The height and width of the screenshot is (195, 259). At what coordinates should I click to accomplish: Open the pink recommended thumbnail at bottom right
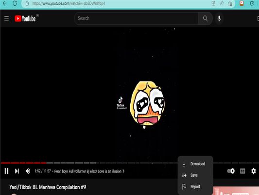[236, 191]
